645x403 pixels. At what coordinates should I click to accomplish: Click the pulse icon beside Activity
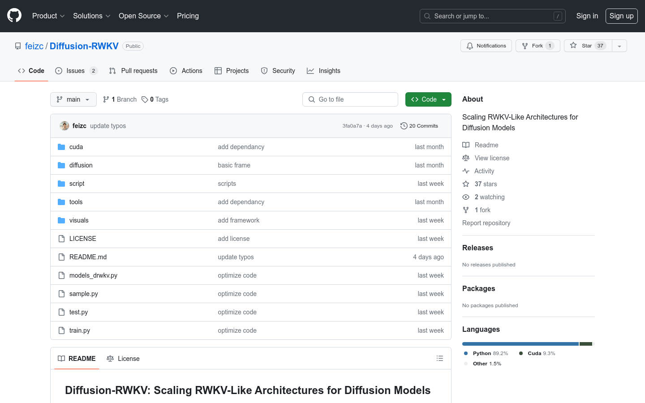click(x=466, y=171)
